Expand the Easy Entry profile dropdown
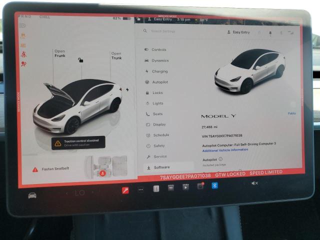This screenshot has width=320, height=240. tap(238, 32)
